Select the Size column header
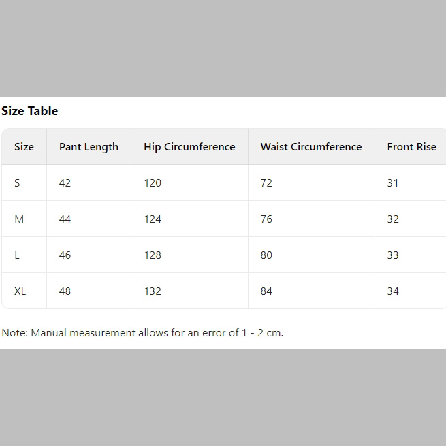This screenshot has width=446, height=446. pos(24,147)
